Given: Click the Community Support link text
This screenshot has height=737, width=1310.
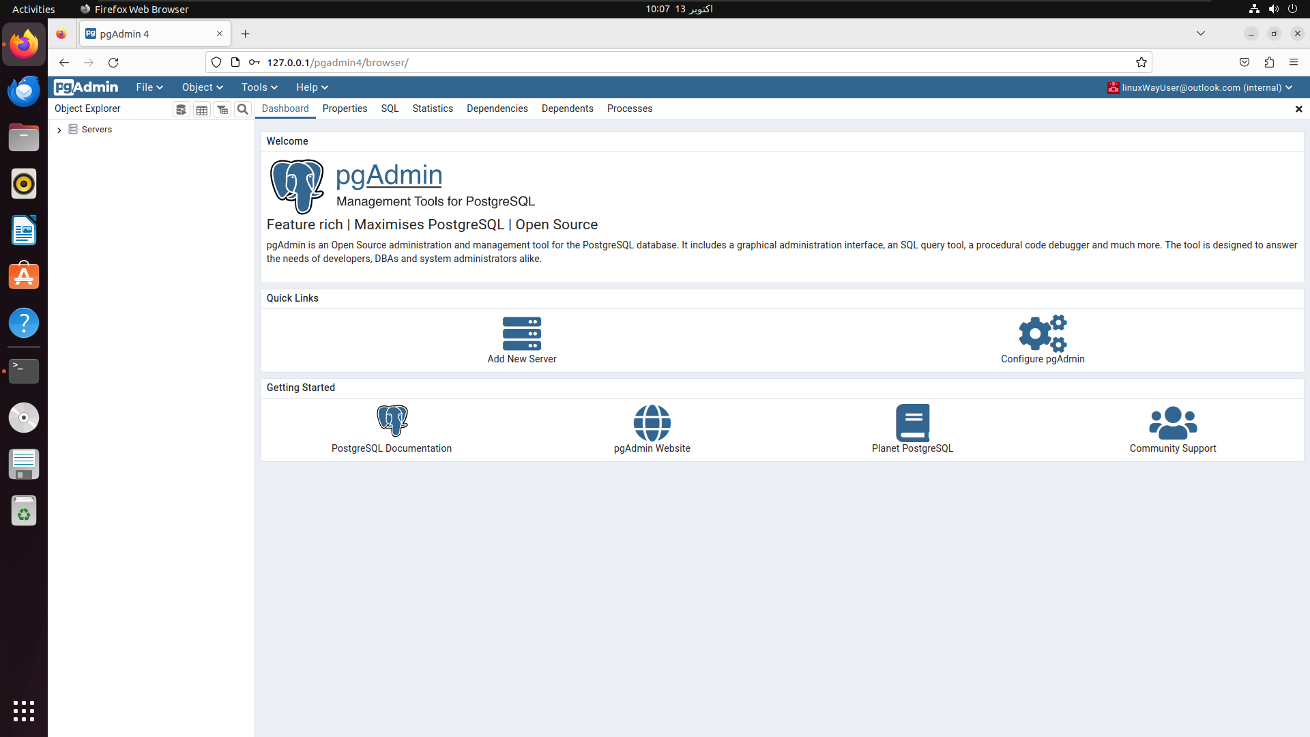Looking at the screenshot, I should [1173, 448].
